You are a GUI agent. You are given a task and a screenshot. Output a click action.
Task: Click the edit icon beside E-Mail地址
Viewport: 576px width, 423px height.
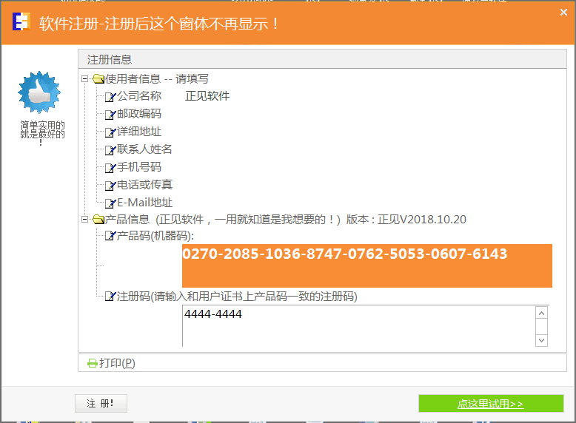pyautogui.click(x=110, y=203)
